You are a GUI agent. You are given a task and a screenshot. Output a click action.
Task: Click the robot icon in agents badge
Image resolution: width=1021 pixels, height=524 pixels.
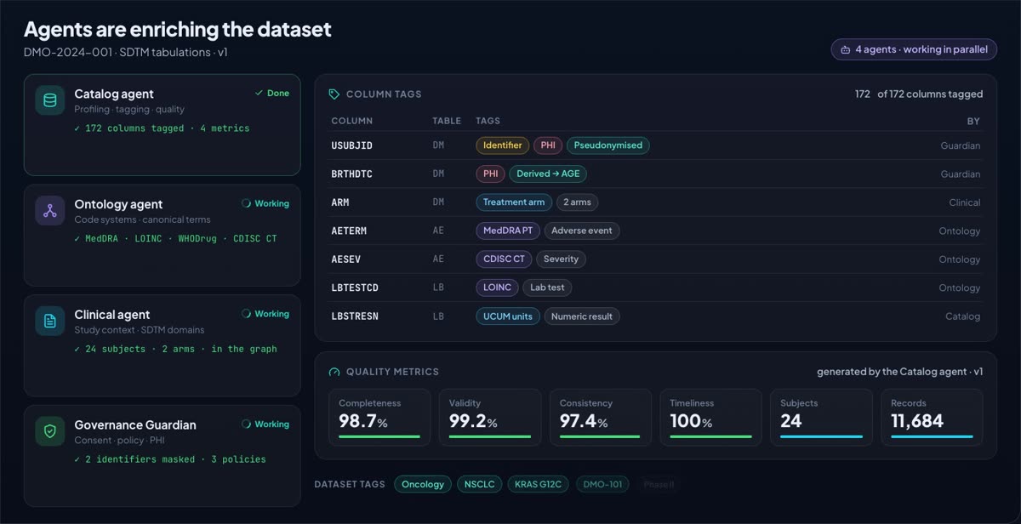tap(845, 49)
